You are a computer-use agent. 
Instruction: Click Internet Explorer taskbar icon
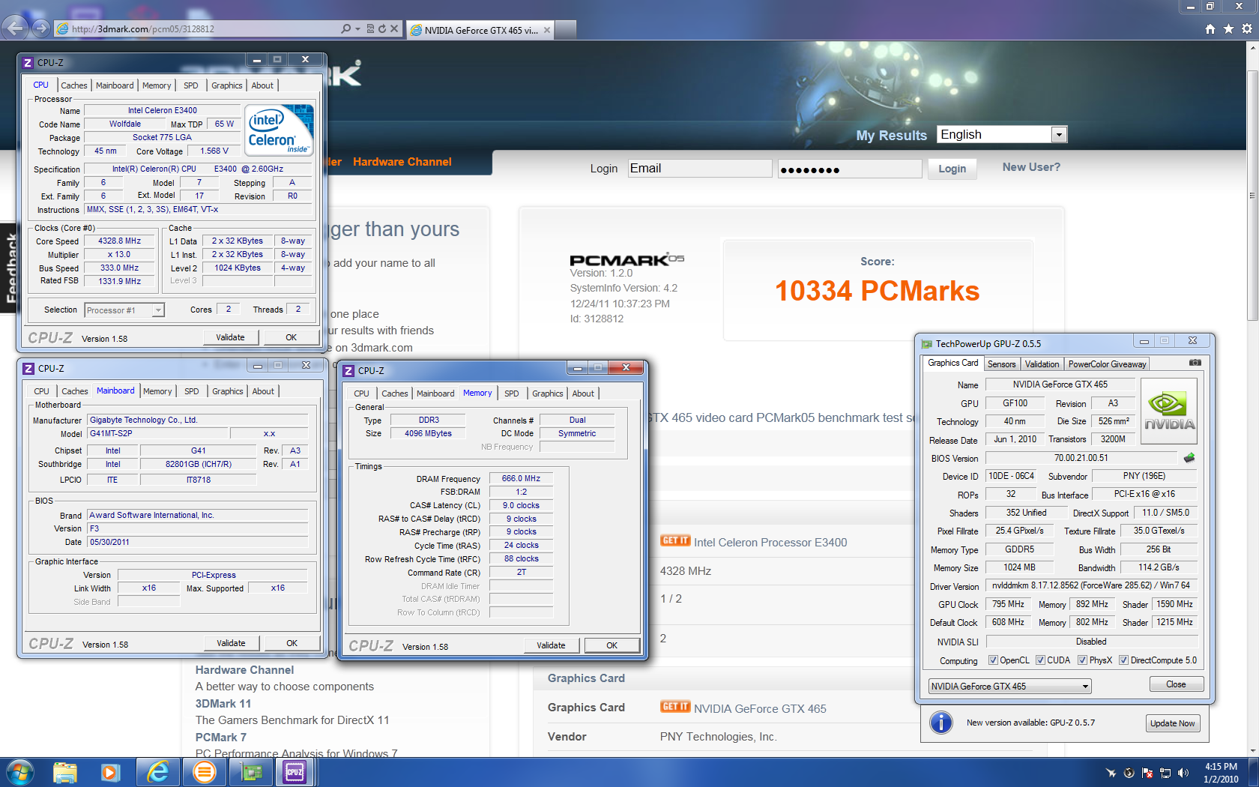pos(158,772)
